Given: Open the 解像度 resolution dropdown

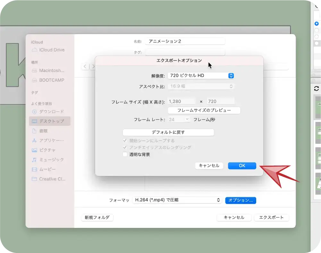Looking at the screenshot, I should tap(201, 76).
